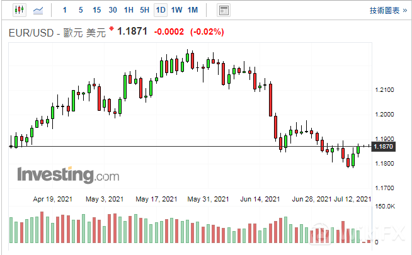Switch to the area chart icon
The height and width of the screenshot is (255, 412).
[x=38, y=10]
